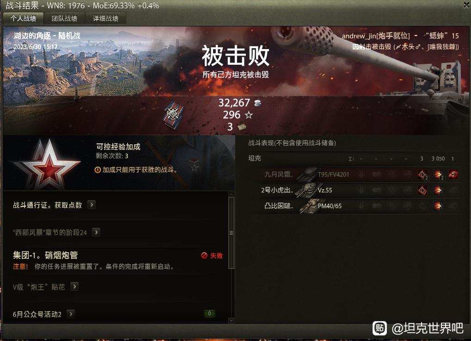
Task: Click the silver credits coin icon
Action: coord(258,103)
